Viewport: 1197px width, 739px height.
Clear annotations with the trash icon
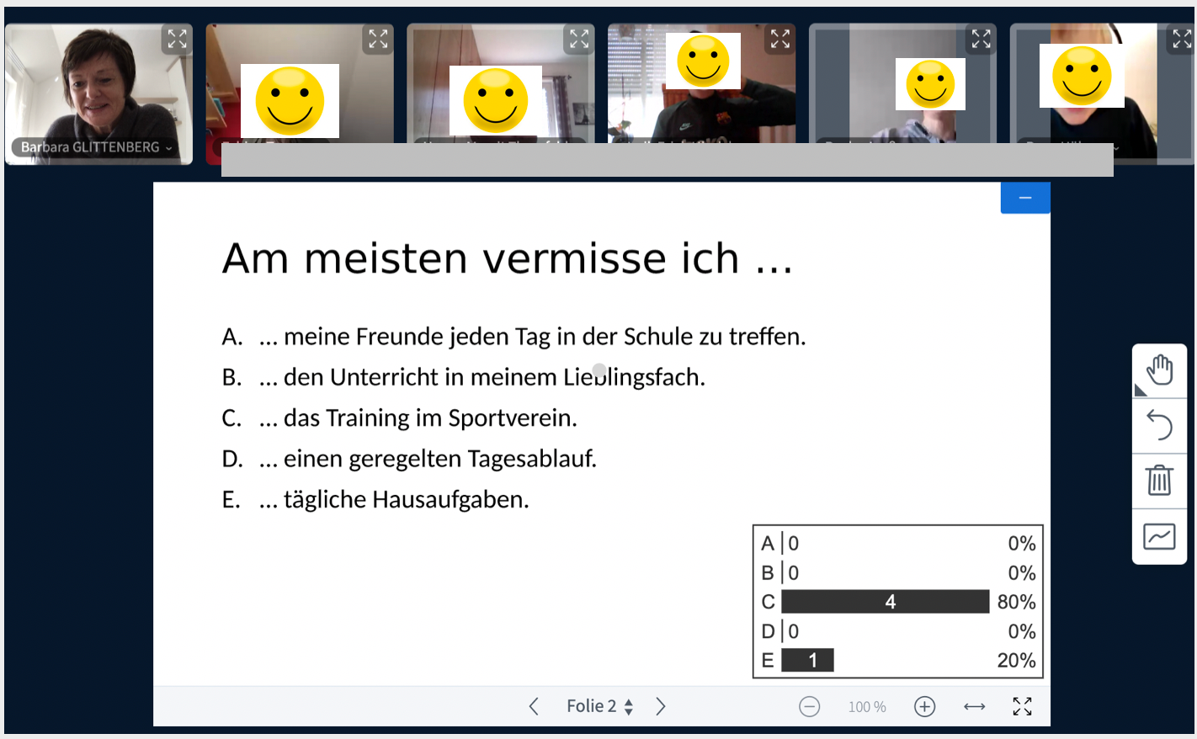click(1159, 481)
